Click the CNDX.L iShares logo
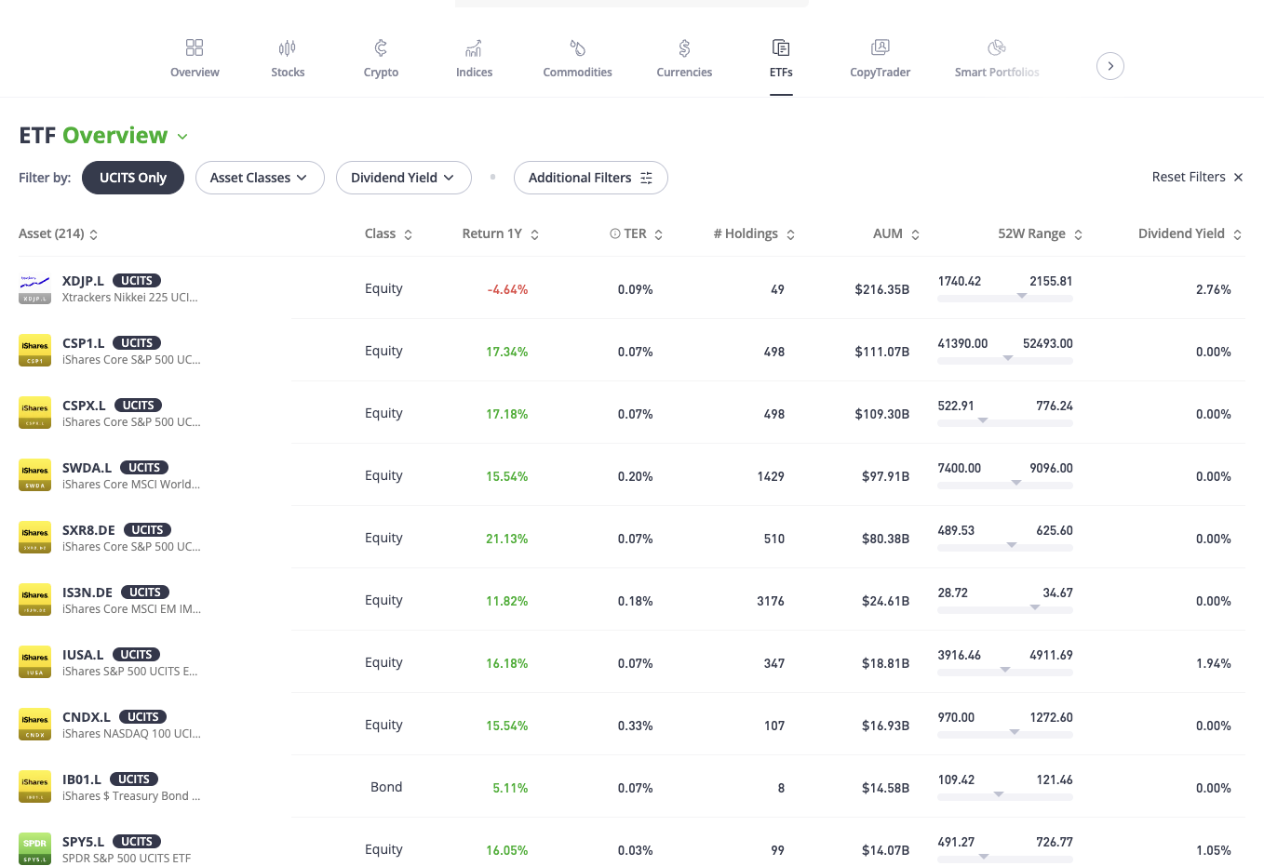The image size is (1264, 866). tap(34, 725)
